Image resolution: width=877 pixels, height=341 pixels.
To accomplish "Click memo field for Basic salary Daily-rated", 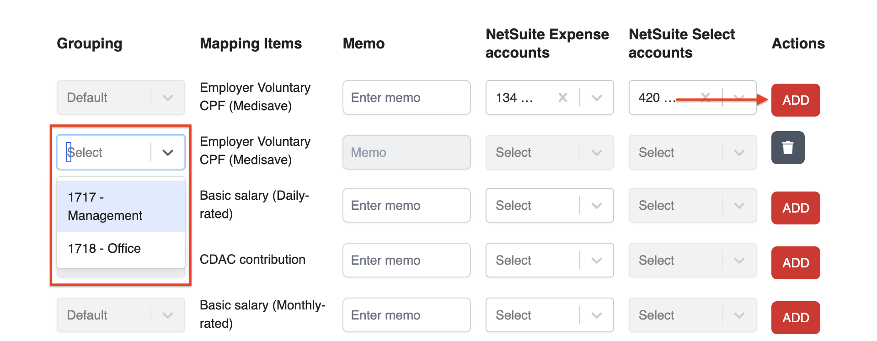I will pyautogui.click(x=406, y=206).
